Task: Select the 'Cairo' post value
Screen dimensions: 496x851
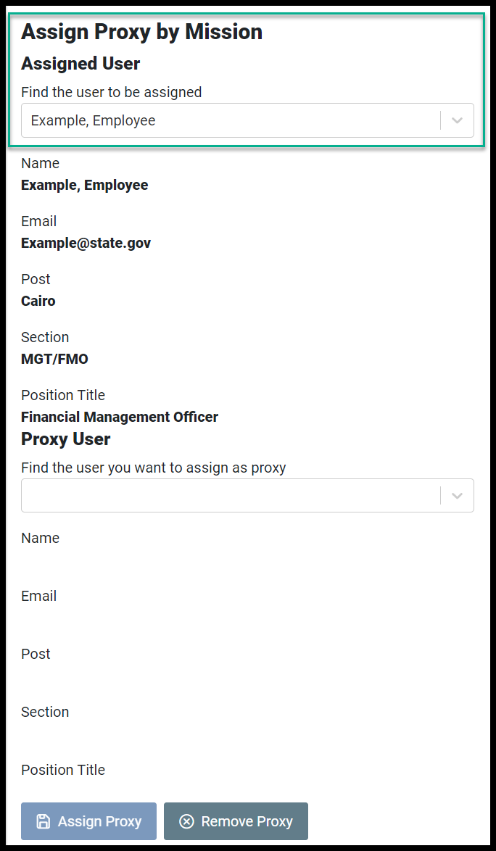Action: [38, 301]
